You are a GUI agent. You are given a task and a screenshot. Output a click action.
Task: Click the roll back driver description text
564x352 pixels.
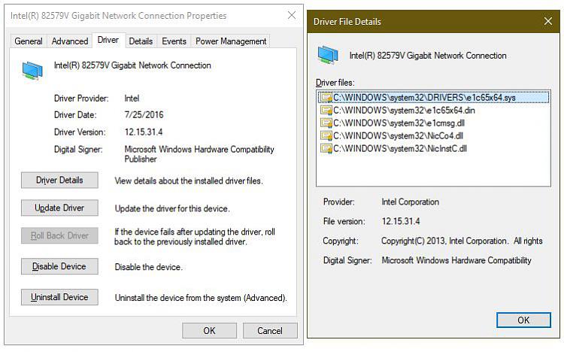195,236
